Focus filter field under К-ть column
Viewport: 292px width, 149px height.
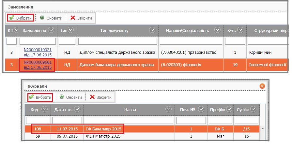(x=235, y=41)
